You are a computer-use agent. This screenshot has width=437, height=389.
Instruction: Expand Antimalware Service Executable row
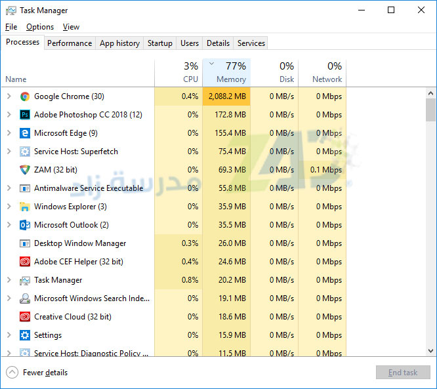tap(9, 188)
